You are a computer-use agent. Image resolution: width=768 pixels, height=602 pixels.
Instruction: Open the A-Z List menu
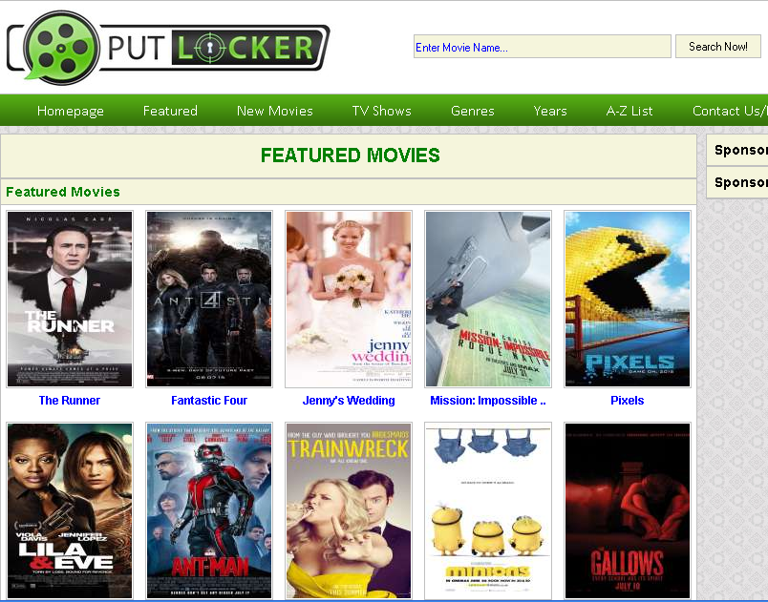(629, 111)
